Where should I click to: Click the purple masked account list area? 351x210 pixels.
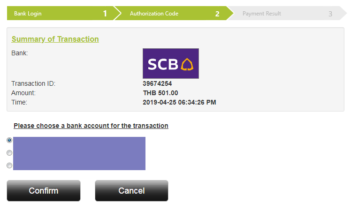coord(79,153)
